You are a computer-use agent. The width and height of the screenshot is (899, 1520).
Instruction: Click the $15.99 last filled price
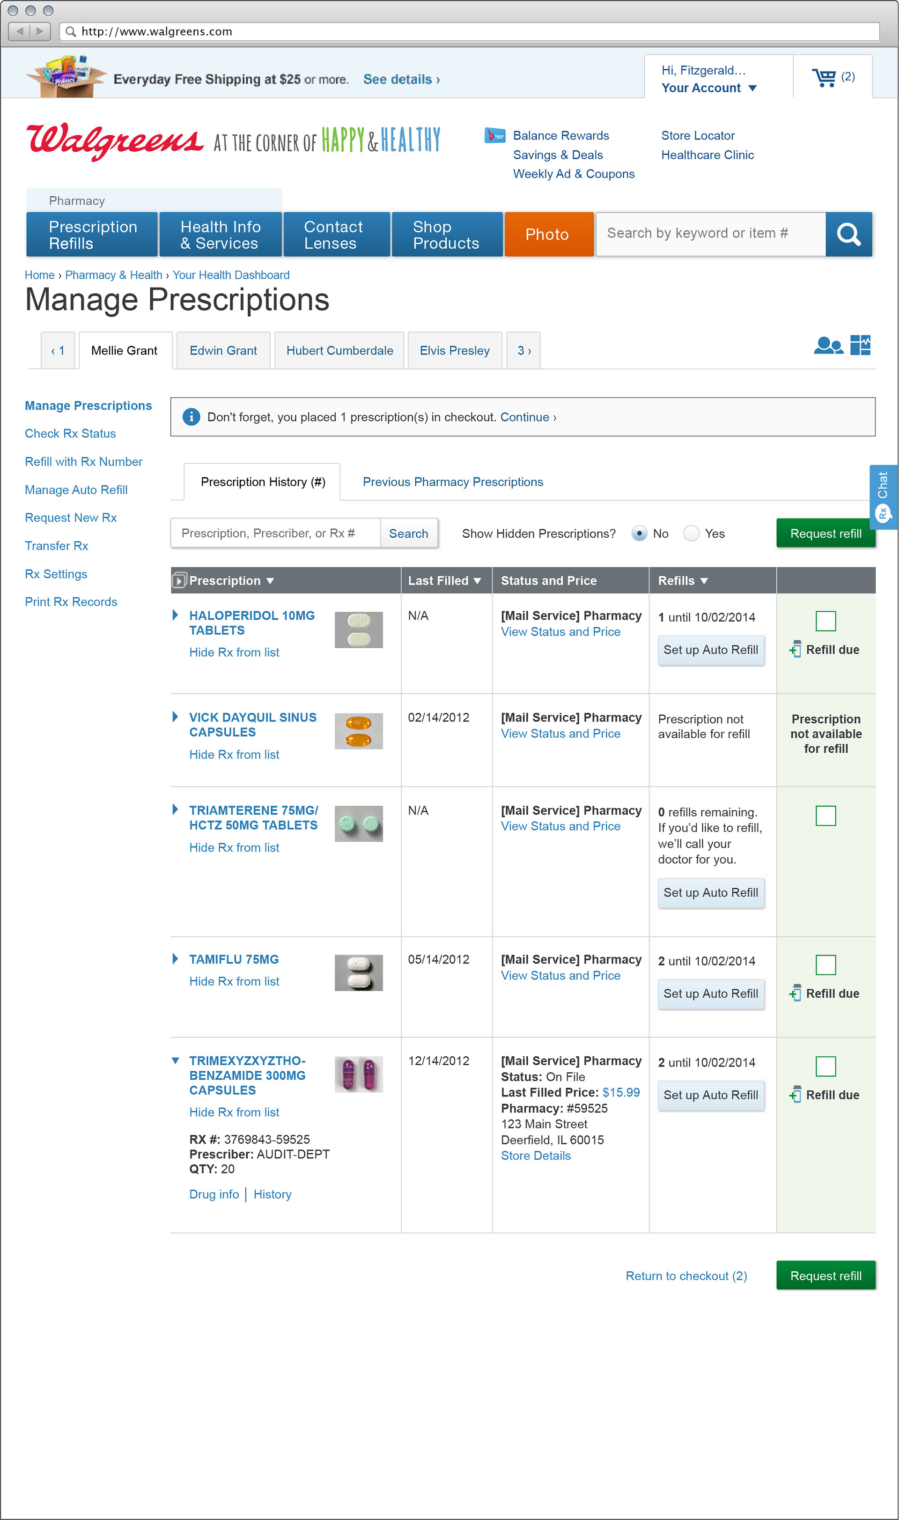[621, 1092]
